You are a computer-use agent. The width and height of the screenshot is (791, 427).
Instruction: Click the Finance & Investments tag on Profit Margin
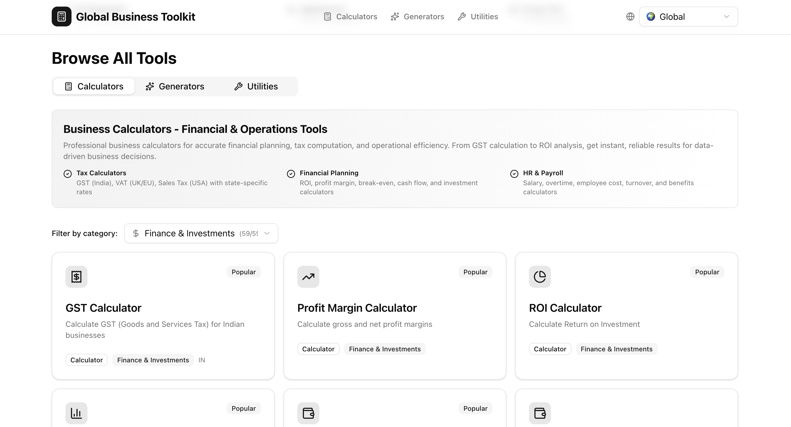pyautogui.click(x=385, y=349)
